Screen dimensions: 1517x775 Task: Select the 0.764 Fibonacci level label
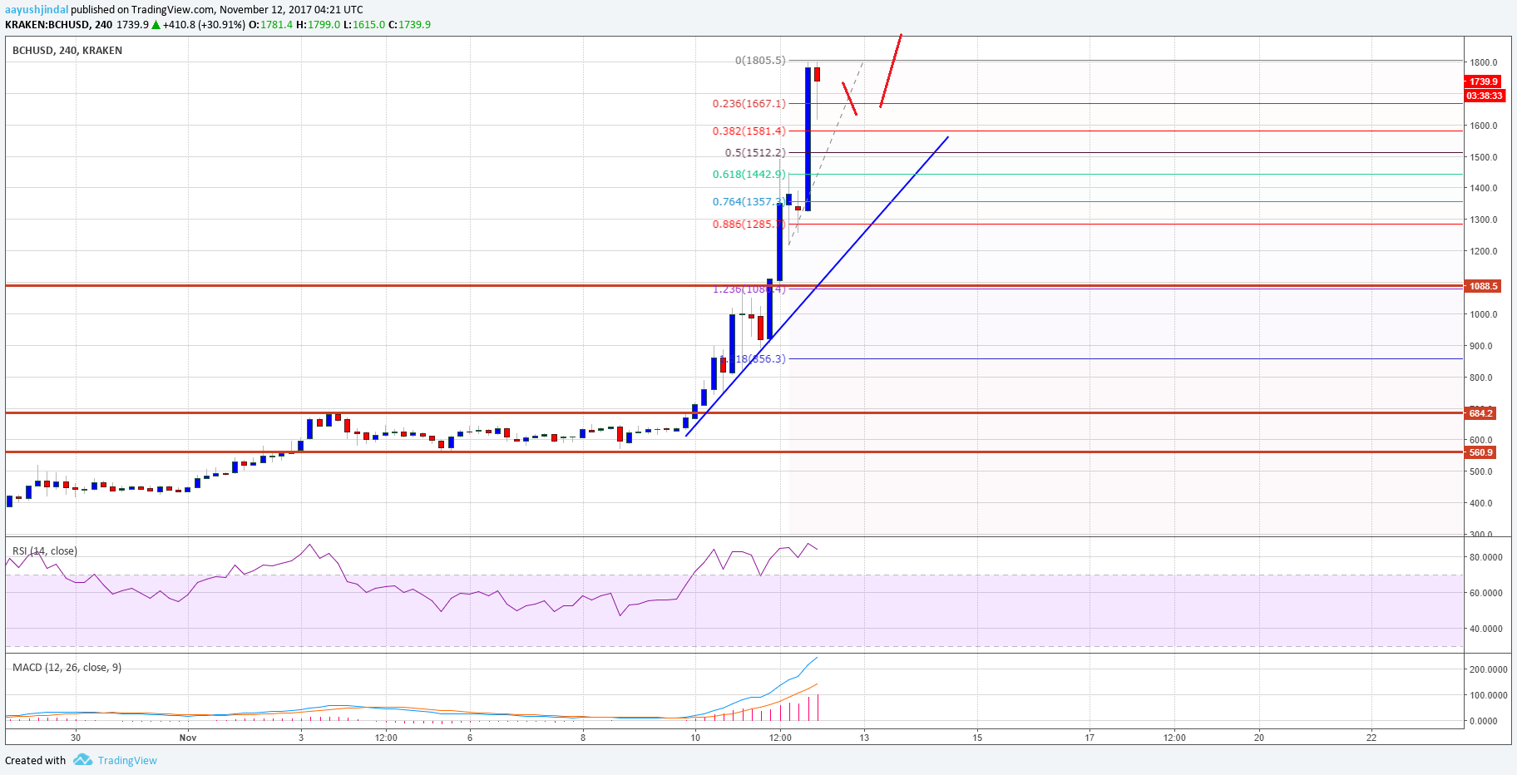748,202
